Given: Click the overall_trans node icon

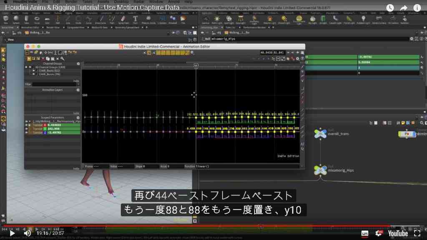Looking at the screenshot, I should point(320,134).
